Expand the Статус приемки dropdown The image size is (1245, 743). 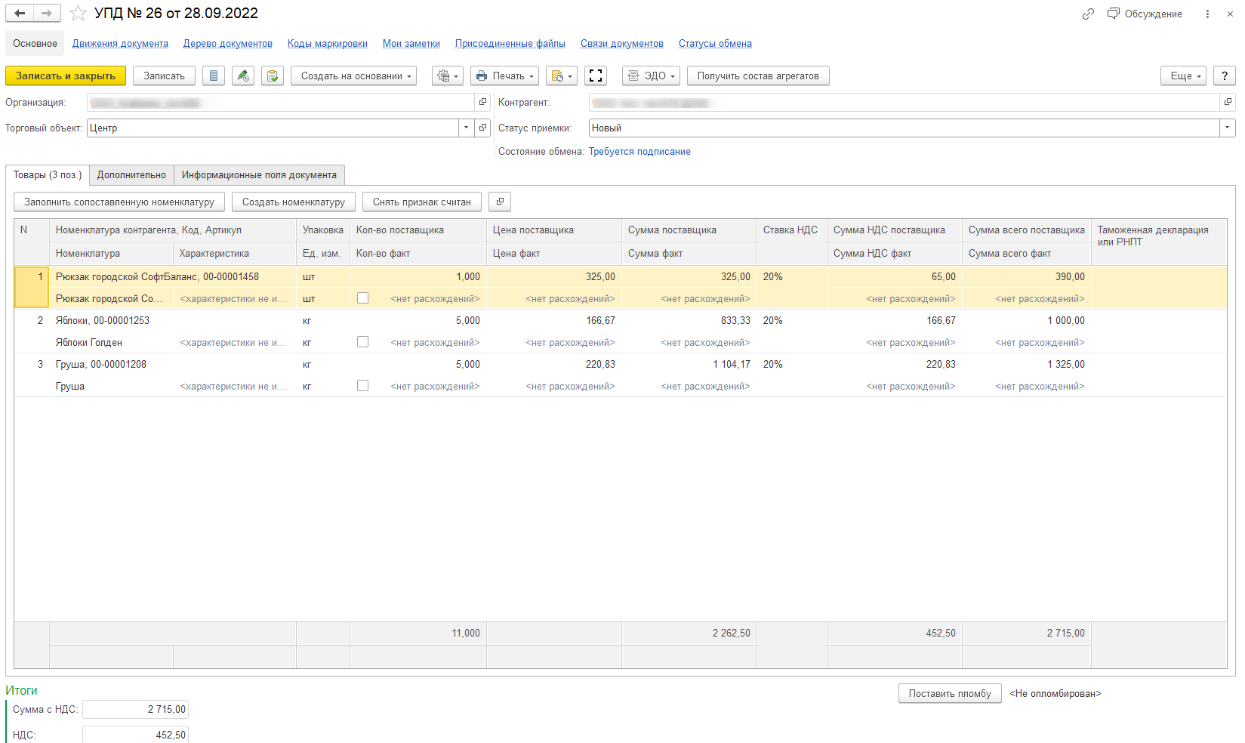pos(1228,128)
